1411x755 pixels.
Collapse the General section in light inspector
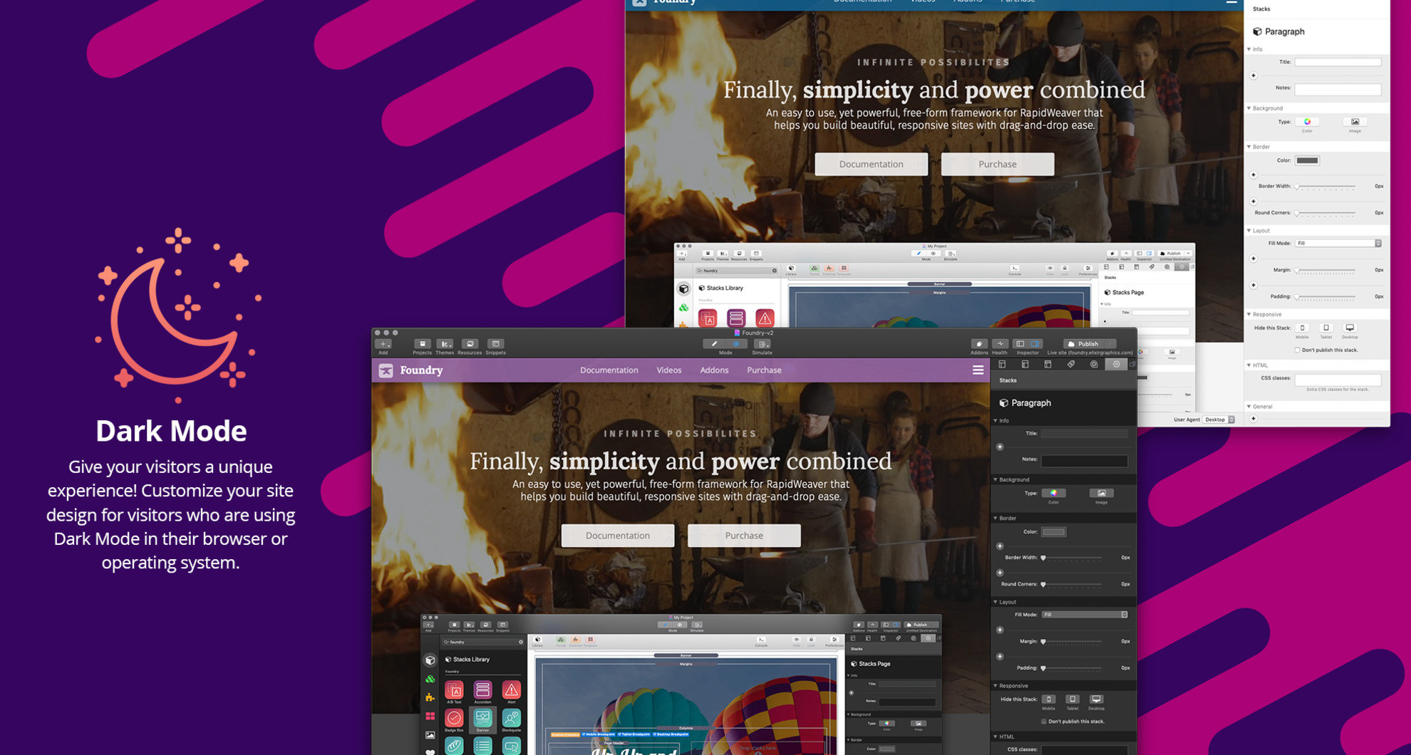[1249, 407]
